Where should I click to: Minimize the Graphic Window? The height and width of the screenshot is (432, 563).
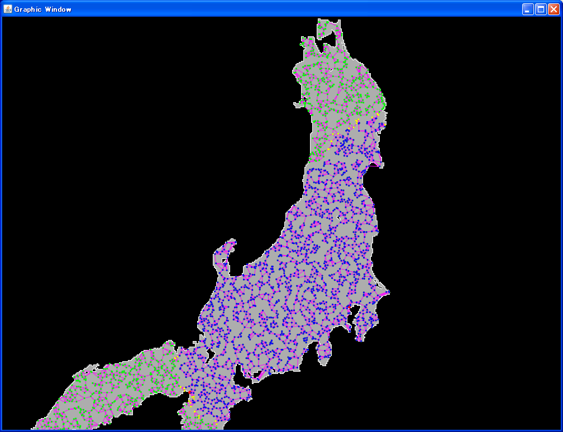(528, 9)
